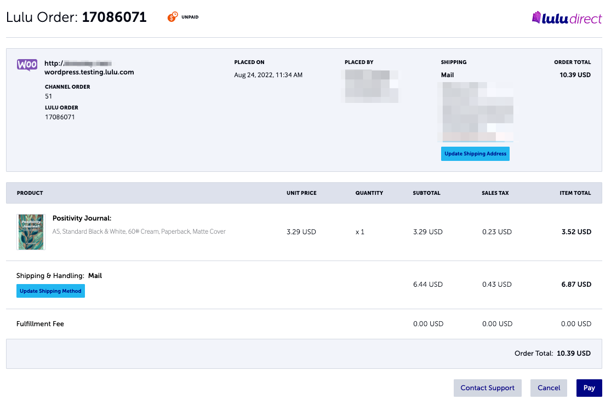Click the Mail shipping method under SHIPPING
This screenshot has width=611, height=405.
point(447,74)
